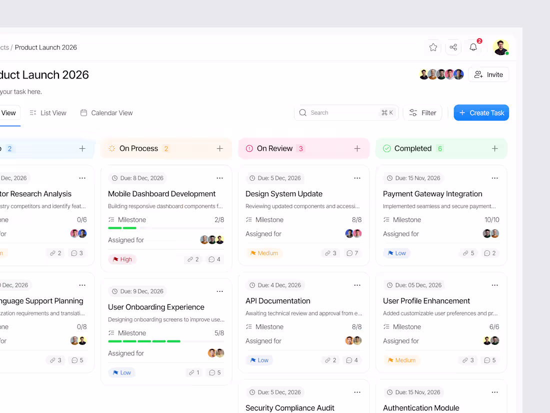Click links count on Mobile Dashboard card
This screenshot has width=550, height=413.
pyautogui.click(x=193, y=259)
